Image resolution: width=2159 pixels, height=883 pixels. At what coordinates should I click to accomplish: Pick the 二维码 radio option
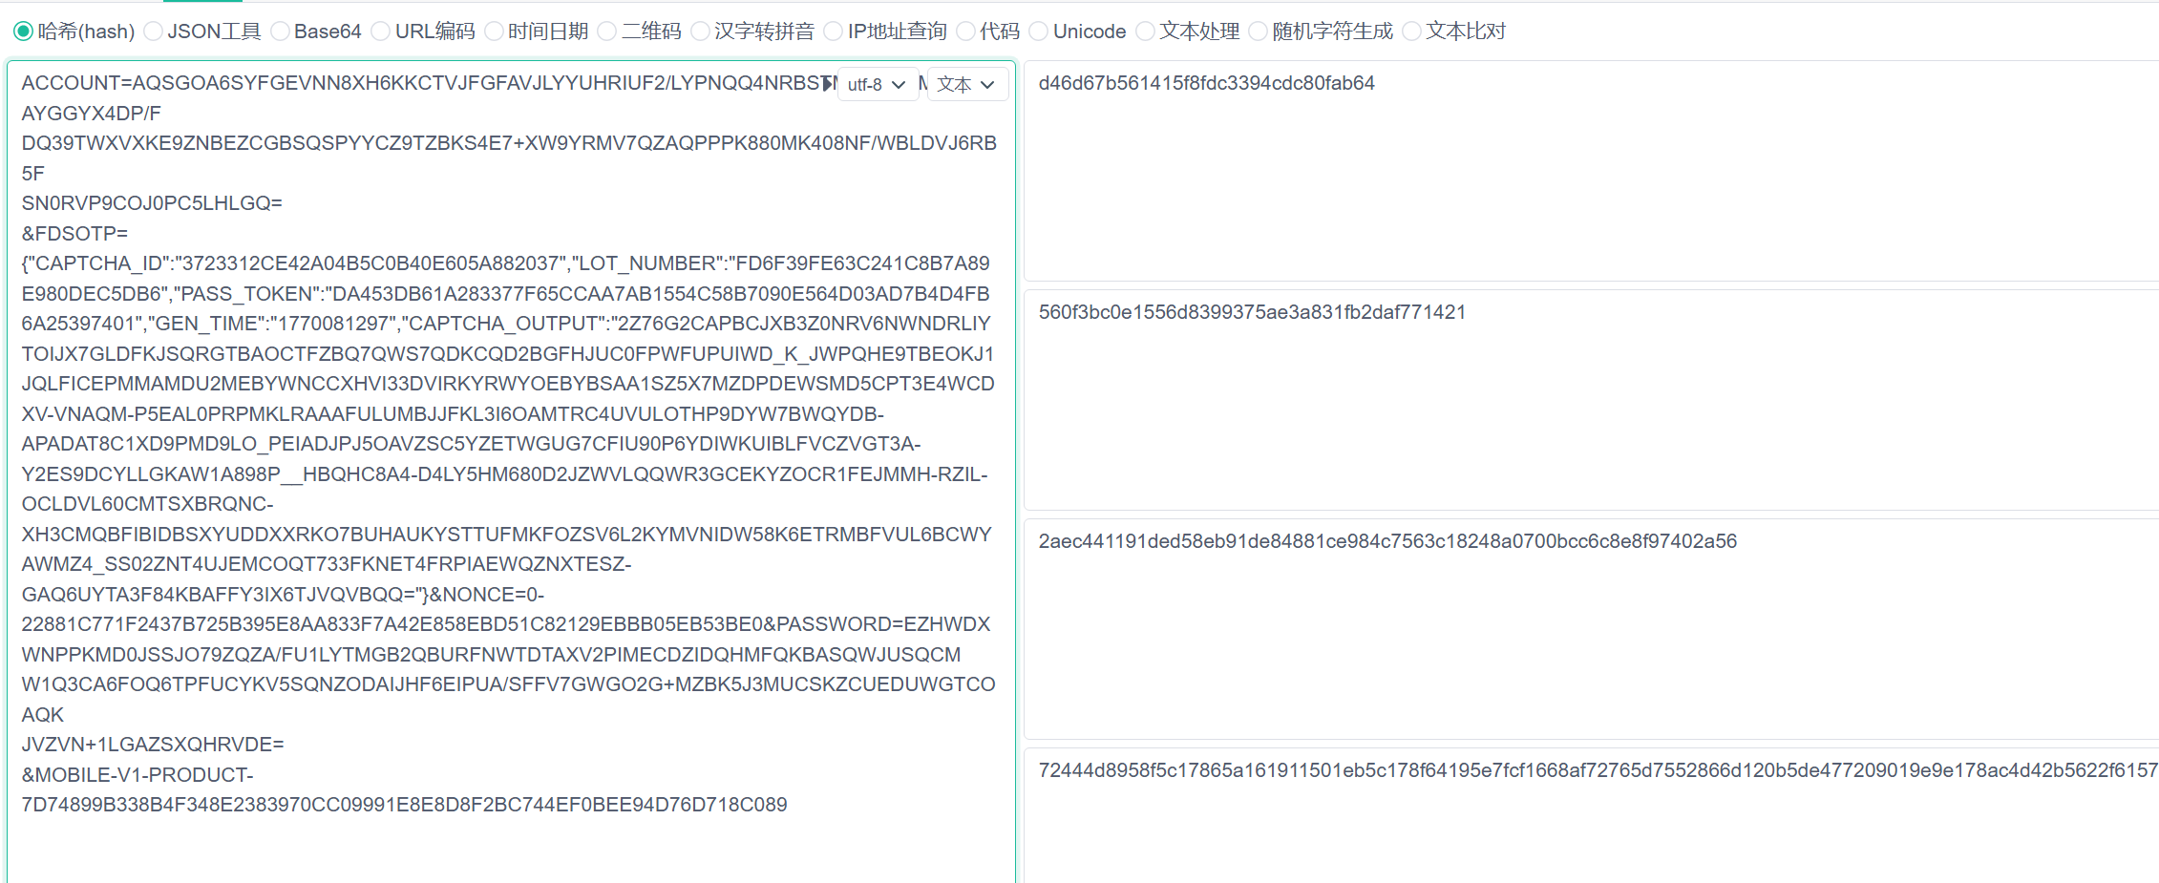[x=607, y=32]
